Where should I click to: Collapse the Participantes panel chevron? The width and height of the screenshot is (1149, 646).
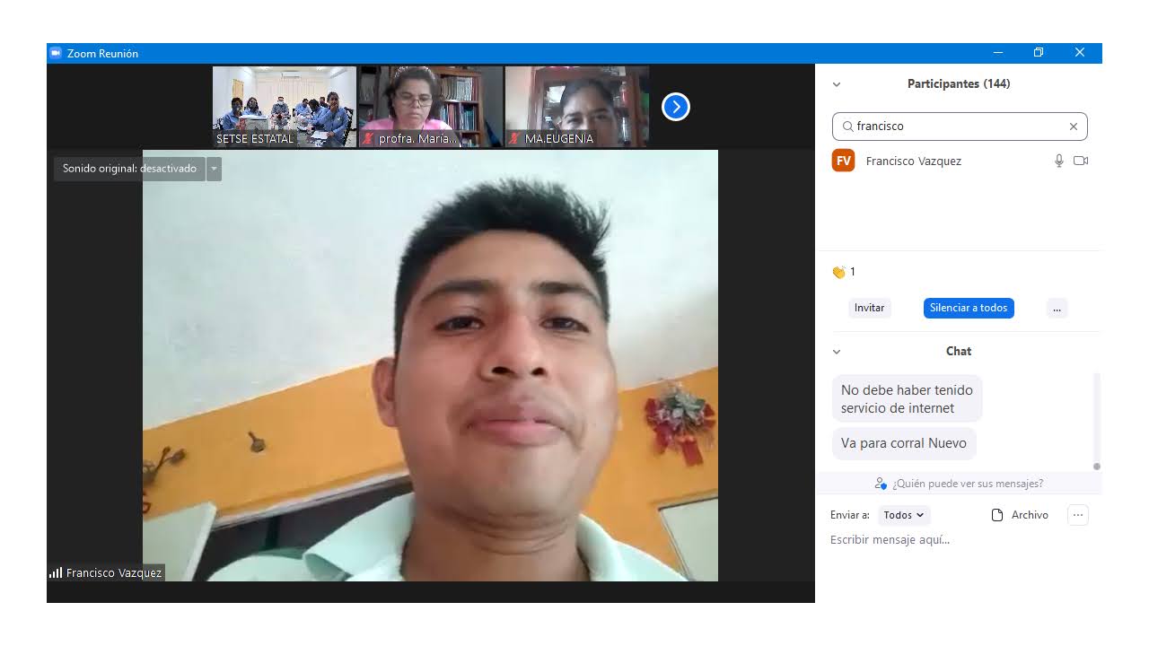pyautogui.click(x=837, y=84)
